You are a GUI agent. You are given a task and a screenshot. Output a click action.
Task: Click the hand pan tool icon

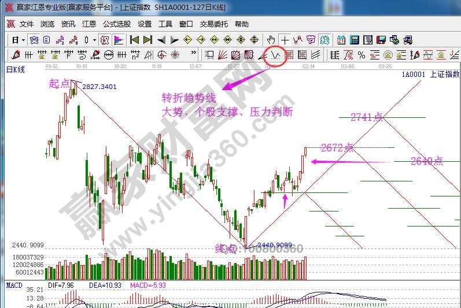[x=271, y=40]
